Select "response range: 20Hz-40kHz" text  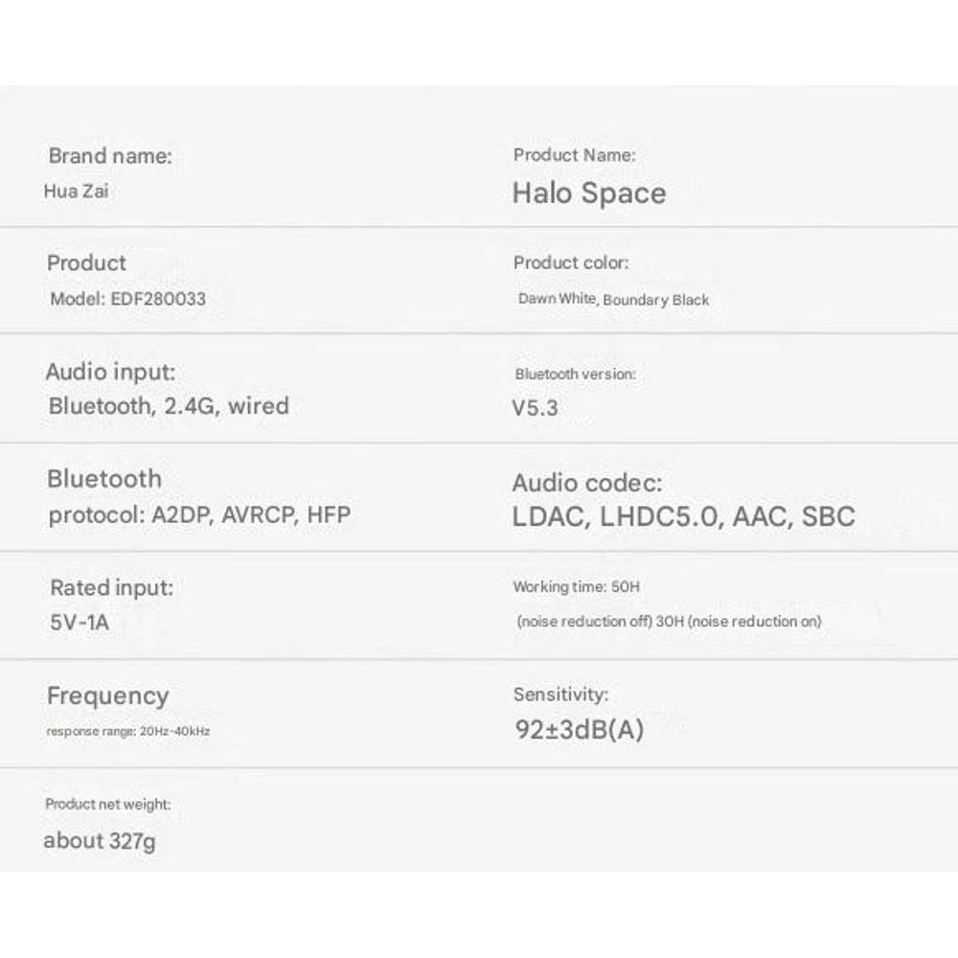point(127,731)
